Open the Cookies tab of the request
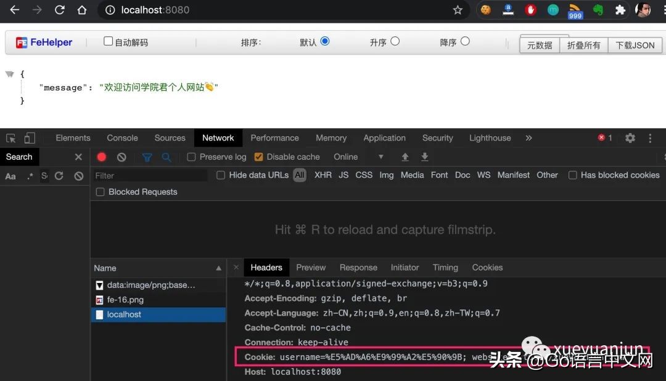This screenshot has height=381, width=666. (x=487, y=268)
